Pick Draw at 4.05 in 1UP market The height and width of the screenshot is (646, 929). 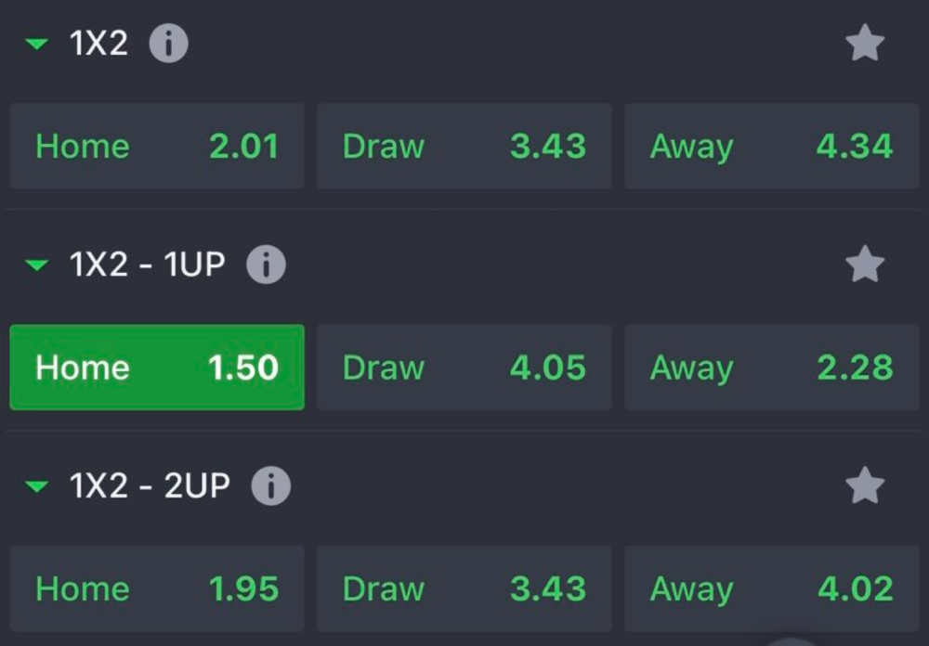click(x=464, y=368)
